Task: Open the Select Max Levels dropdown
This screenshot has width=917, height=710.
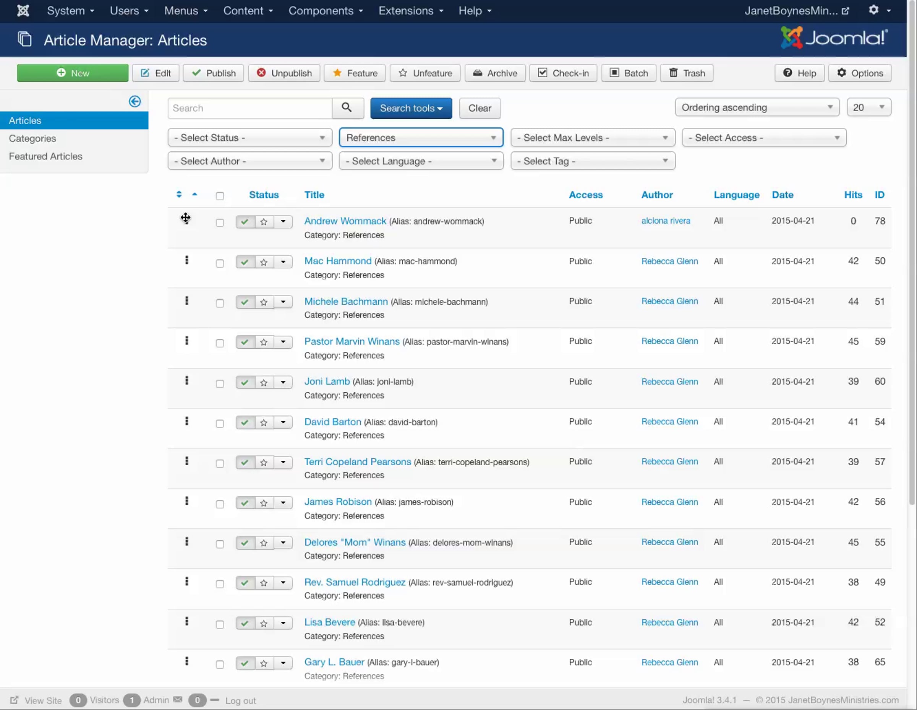Action: pos(593,137)
